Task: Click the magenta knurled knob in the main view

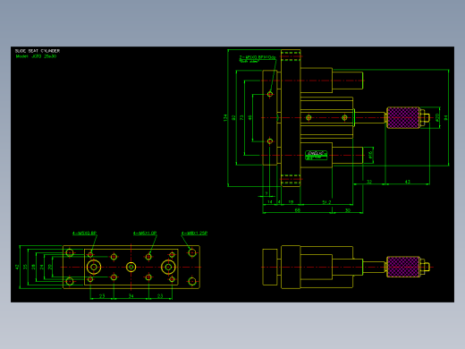Action: click(x=403, y=118)
